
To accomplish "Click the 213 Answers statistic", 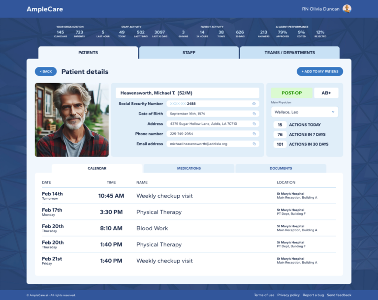I will 263,34.
